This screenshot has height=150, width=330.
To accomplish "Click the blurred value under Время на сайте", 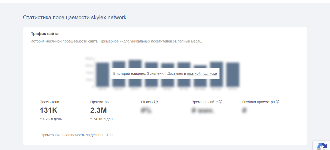I will point(203,111).
